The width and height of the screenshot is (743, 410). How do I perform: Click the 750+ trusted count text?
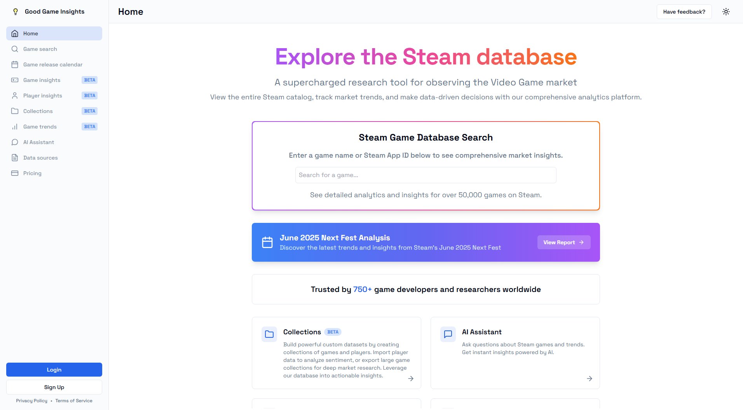362,289
